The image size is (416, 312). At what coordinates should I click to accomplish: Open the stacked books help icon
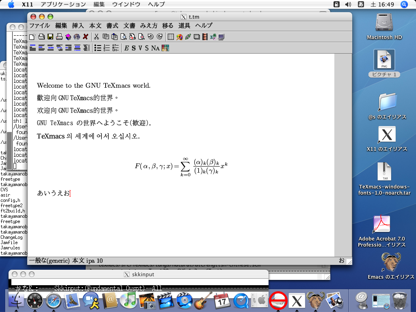pos(68,37)
